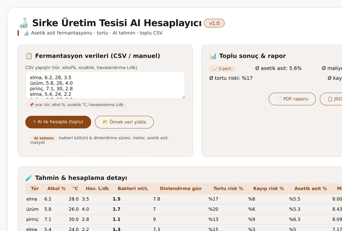This screenshot has width=342, height=231.
Task: Click the Tortu risk % column header
Action: [228, 189]
